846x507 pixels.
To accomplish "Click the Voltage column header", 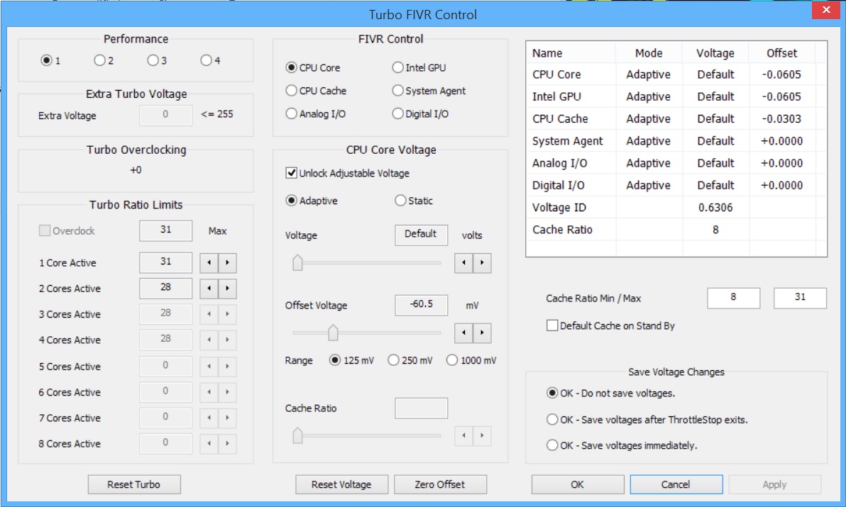I will (715, 52).
